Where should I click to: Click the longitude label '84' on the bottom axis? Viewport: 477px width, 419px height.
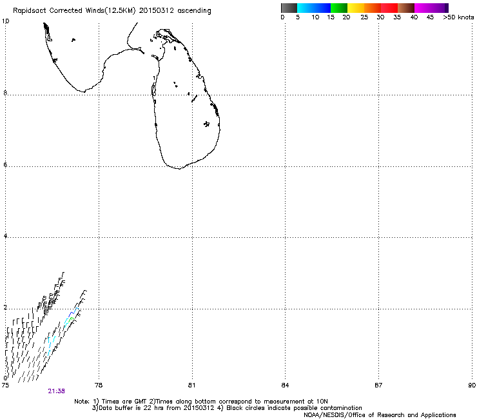285,385
